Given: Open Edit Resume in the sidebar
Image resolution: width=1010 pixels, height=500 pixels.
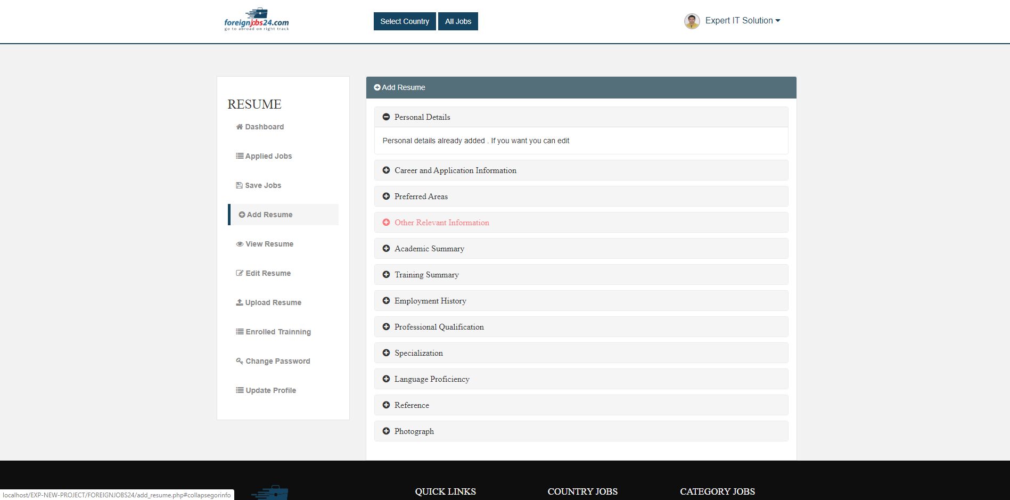Looking at the screenshot, I should coord(264,273).
